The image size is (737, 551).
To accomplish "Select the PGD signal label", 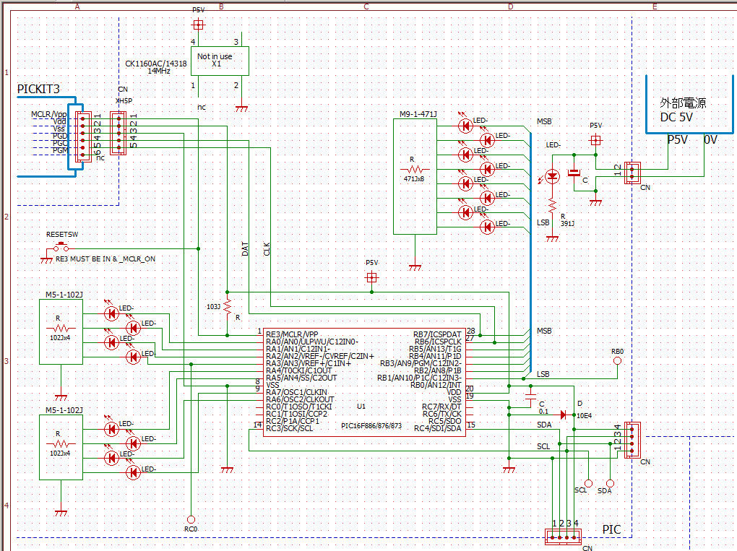I will pyautogui.click(x=60, y=136).
